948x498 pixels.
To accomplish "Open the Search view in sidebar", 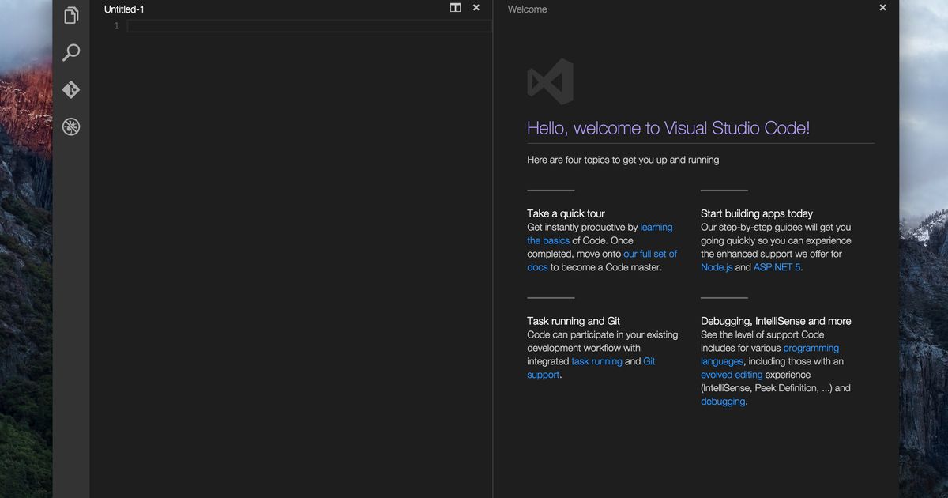I will 71,53.
